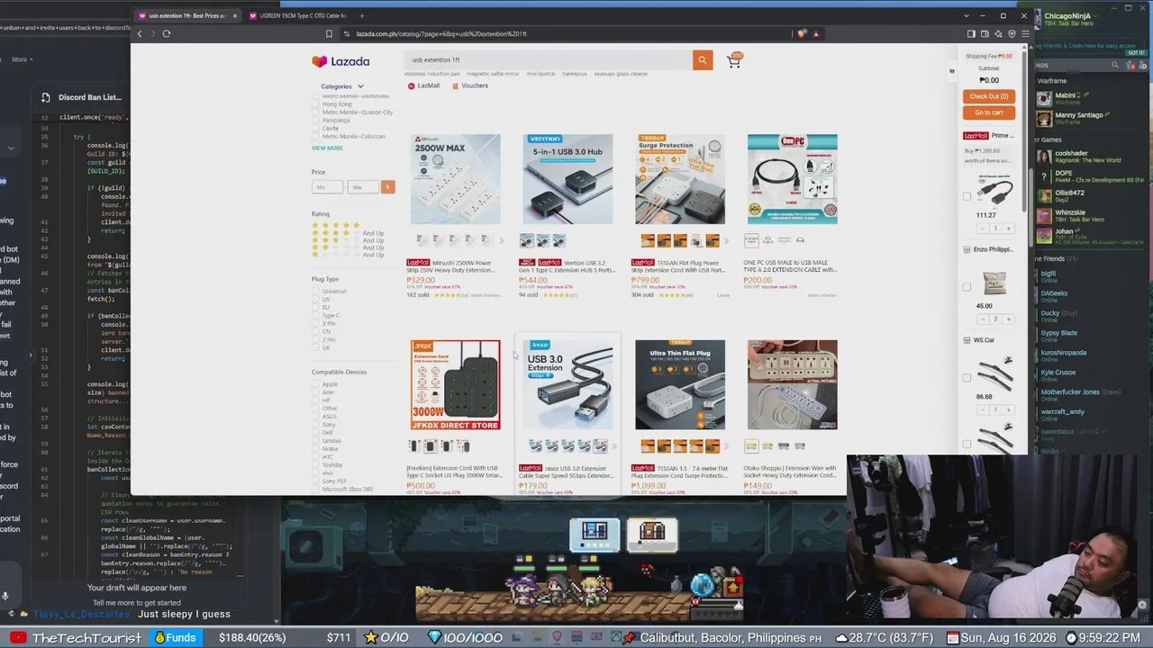Filter by four stars And Up

pos(348,233)
